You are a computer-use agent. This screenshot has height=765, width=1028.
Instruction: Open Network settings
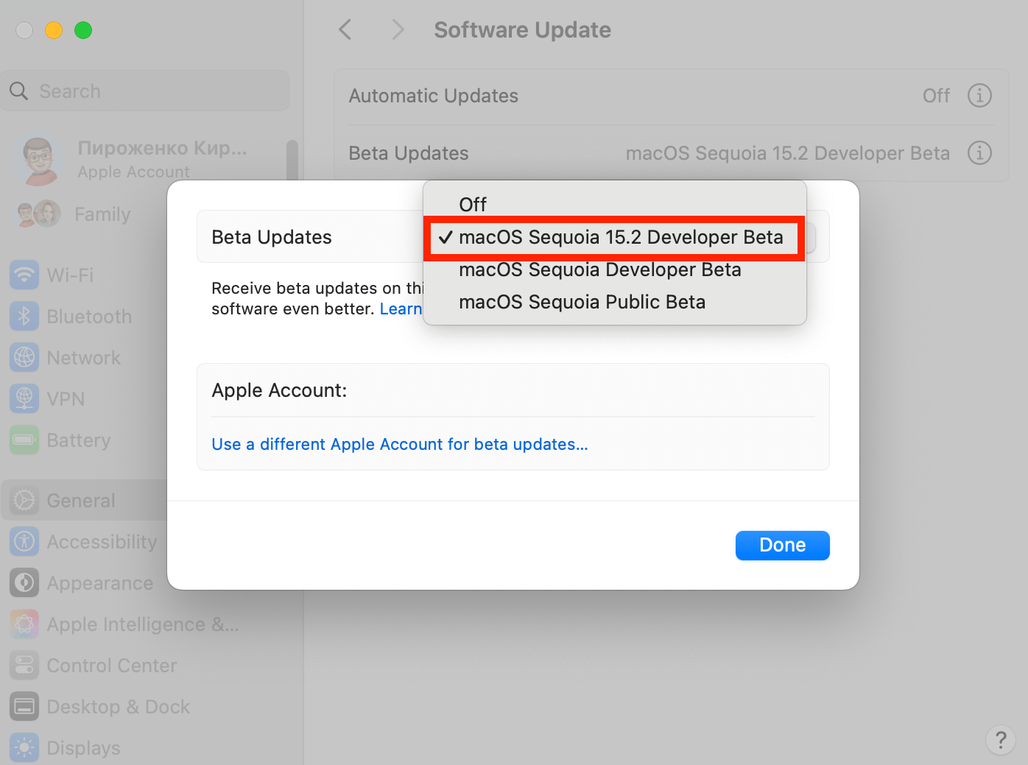[83, 357]
